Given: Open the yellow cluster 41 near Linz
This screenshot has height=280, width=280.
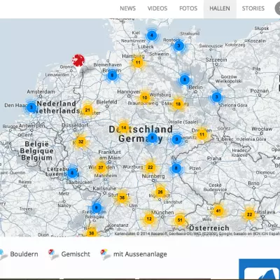Looking at the screenshot, I should [x=218, y=211].
